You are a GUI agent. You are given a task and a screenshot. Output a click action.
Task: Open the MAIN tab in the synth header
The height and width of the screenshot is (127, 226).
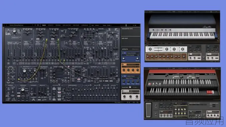coord(44,25)
